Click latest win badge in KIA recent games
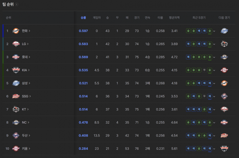 click(x=210, y=70)
